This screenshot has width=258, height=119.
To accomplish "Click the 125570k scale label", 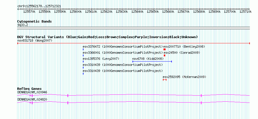I will pos(30,12).
